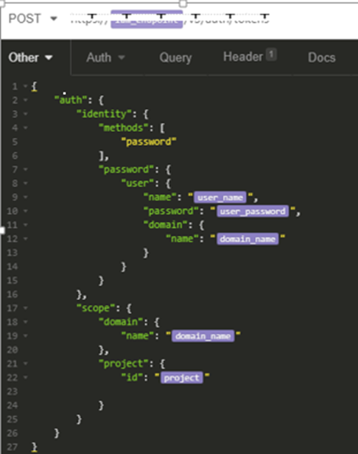
Task: Click the "auth" key text
Action: point(71,100)
